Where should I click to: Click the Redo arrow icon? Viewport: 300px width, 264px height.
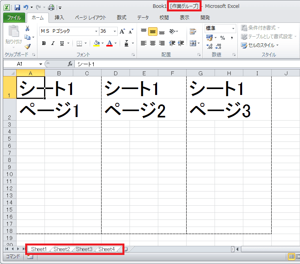point(39,7)
